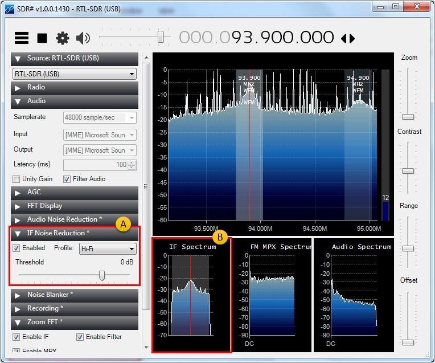The width and height of the screenshot is (435, 363).
Task: Uncheck the Filter Audio checkbox
Action: pos(67,179)
